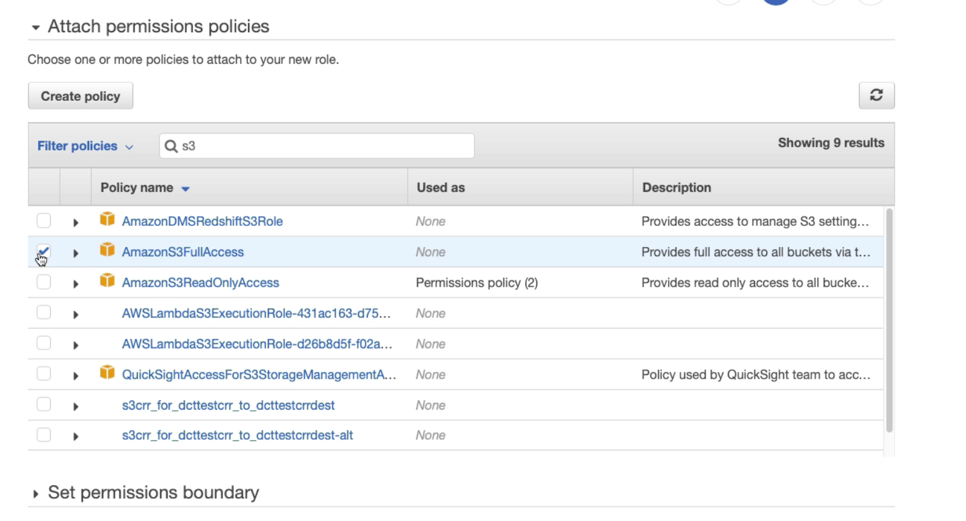Click the search magnifier icon
Screen dimensions: 966x521
pyautogui.click(x=171, y=146)
